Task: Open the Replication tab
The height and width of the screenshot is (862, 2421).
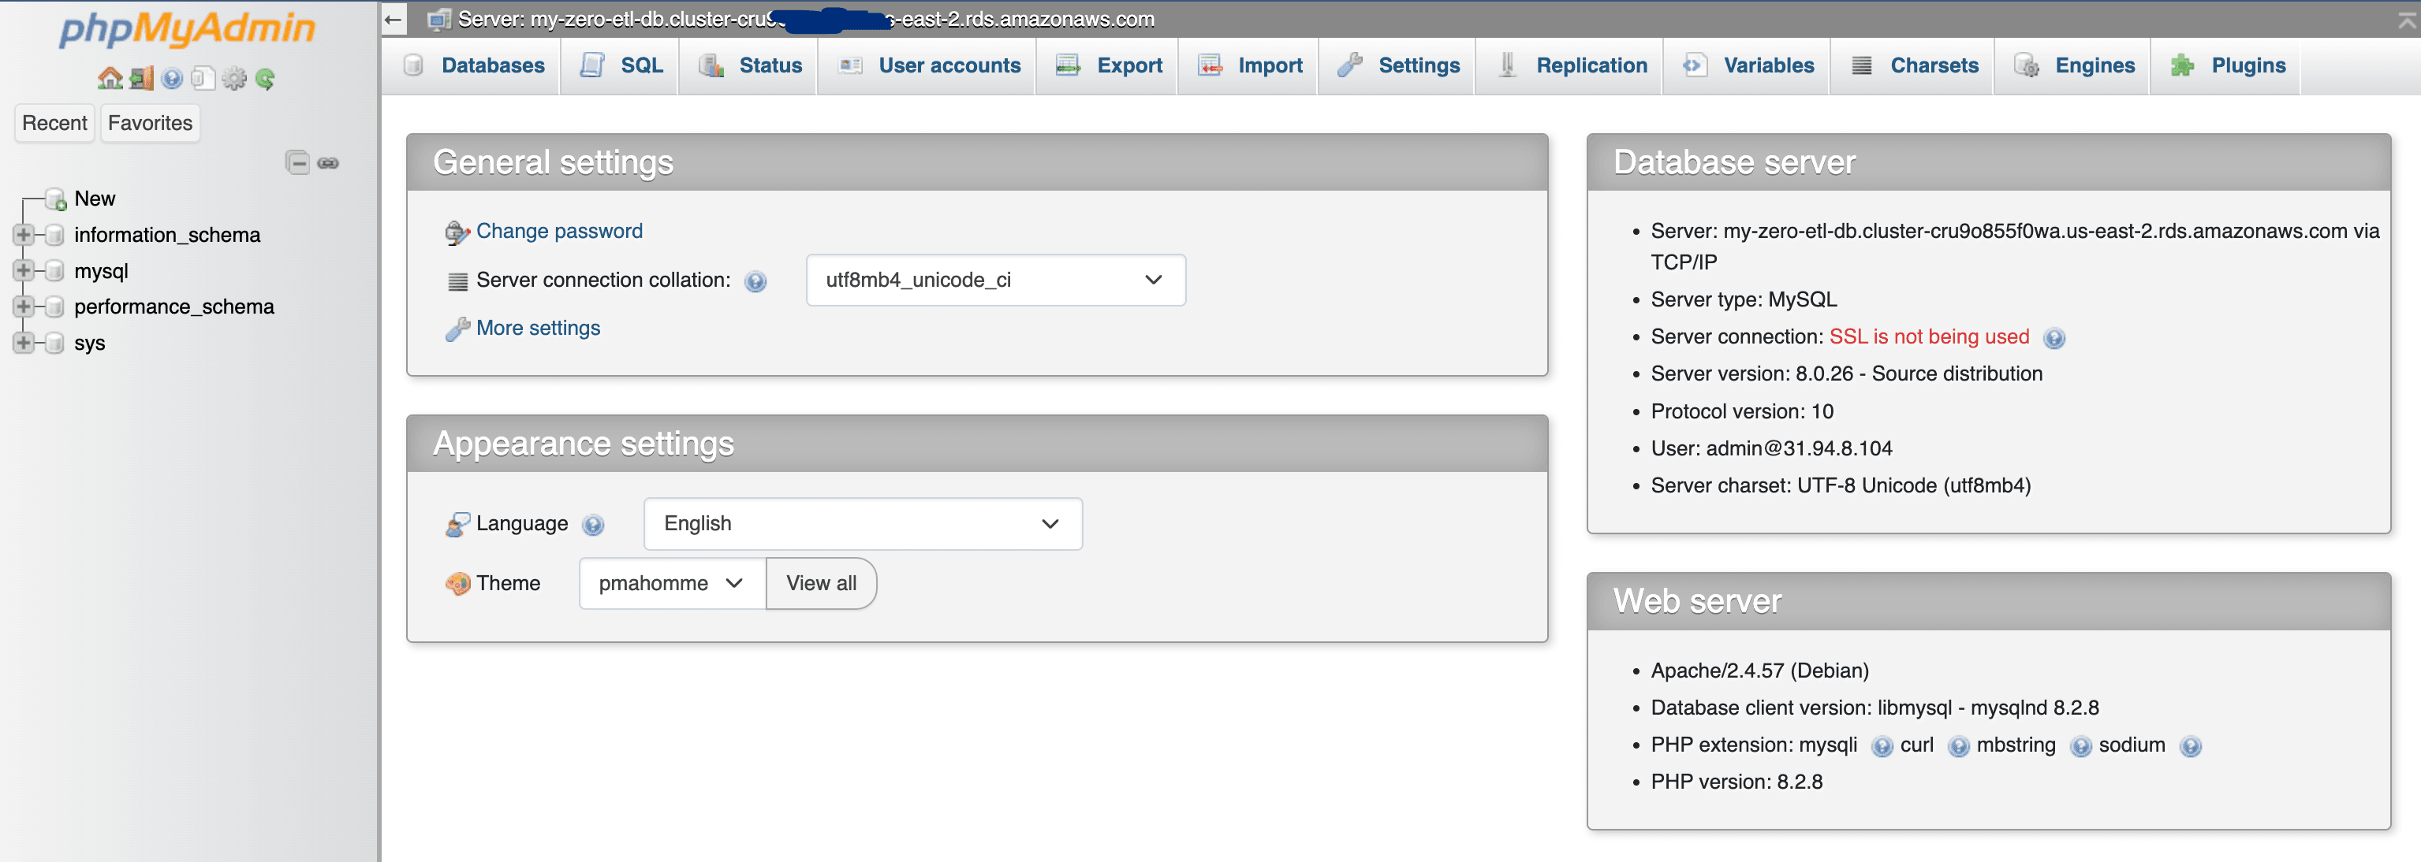Action: pos(1570,65)
